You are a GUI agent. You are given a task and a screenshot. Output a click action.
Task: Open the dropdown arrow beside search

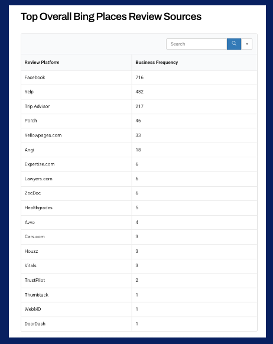pyautogui.click(x=247, y=44)
